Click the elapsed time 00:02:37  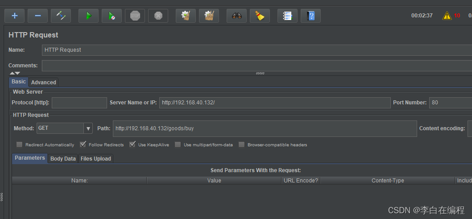pos(422,16)
